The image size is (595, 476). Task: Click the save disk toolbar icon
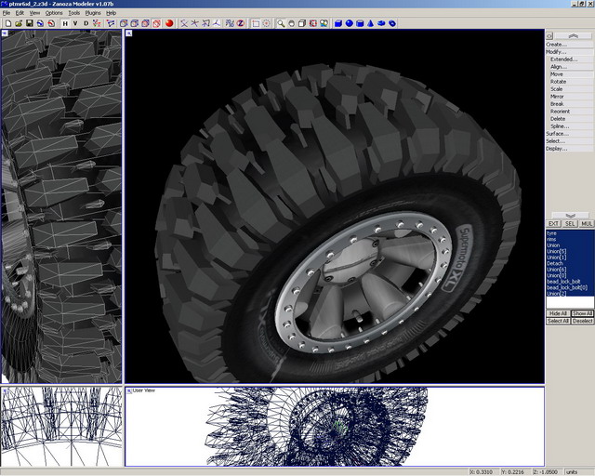click(31, 22)
